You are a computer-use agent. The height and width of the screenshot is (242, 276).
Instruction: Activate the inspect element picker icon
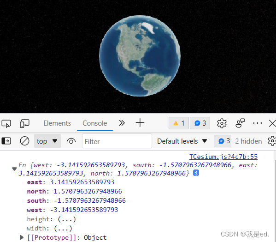pyautogui.click(x=6, y=123)
